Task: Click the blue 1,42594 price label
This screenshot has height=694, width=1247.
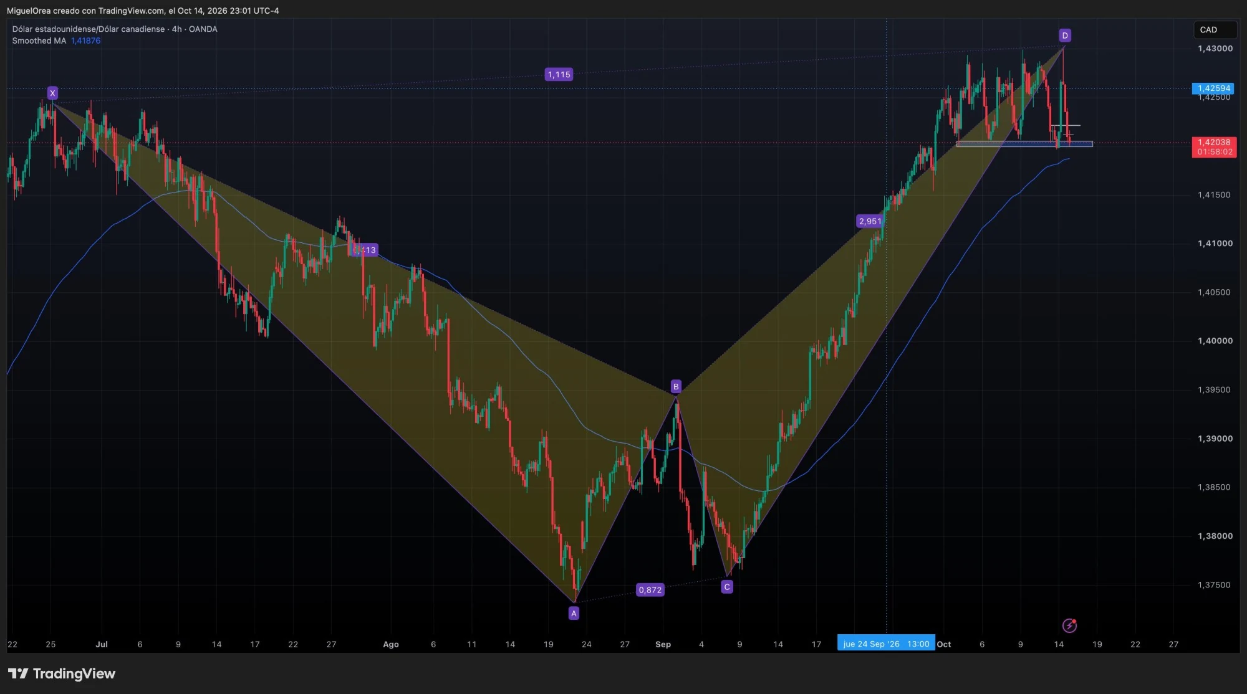Action: (x=1213, y=88)
